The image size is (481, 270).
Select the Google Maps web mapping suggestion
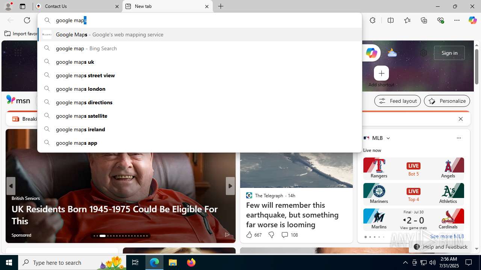click(200, 34)
